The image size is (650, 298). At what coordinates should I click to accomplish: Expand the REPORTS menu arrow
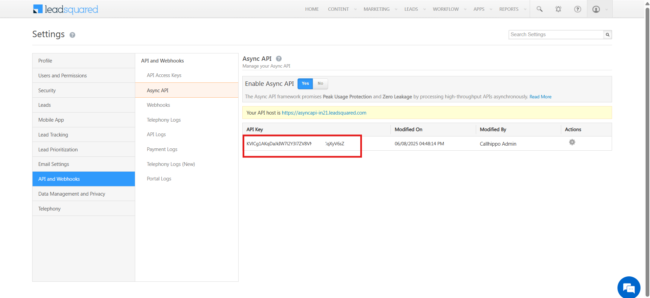(525, 9)
